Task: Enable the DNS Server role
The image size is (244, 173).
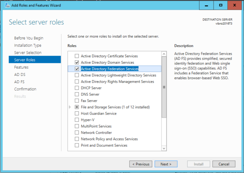Action: [77, 94]
